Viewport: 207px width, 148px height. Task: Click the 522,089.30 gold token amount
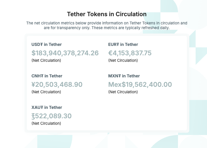(x=51, y=116)
